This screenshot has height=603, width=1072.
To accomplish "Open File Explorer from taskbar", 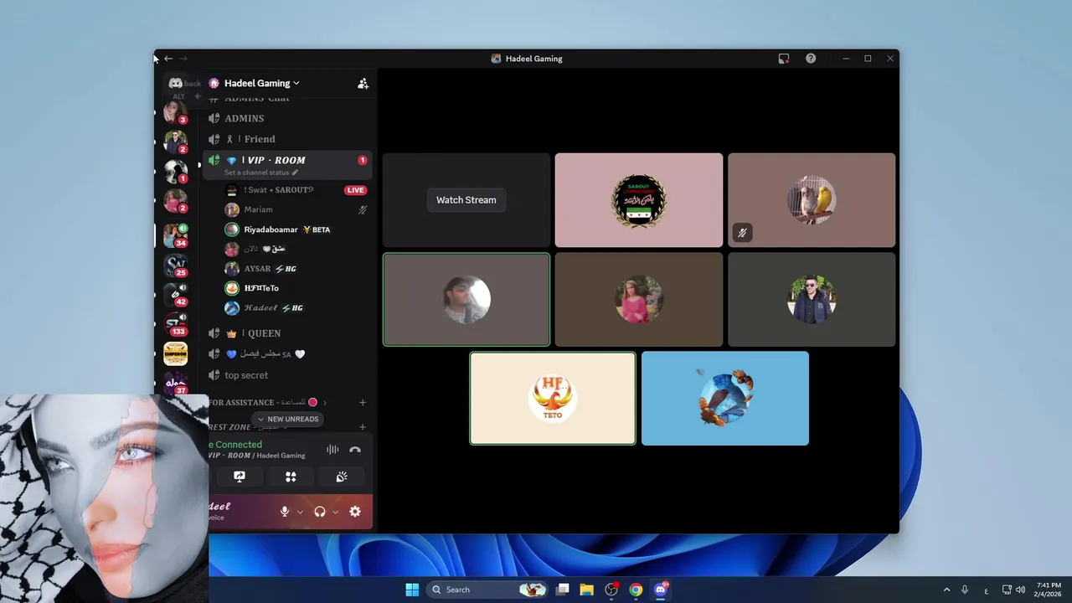I will coord(587,590).
